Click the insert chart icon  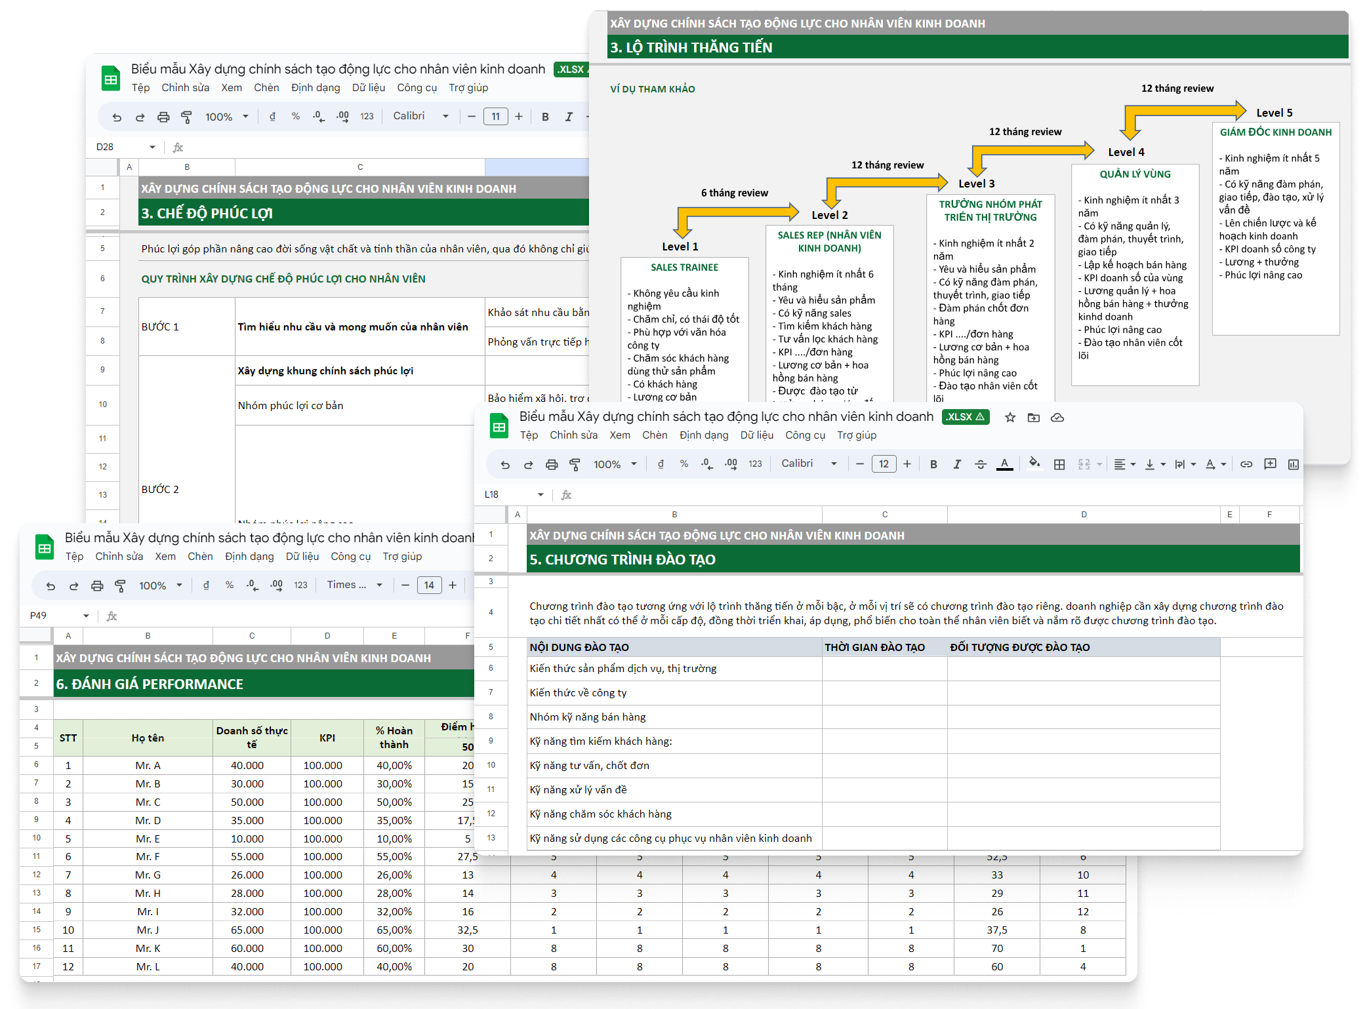(x=1293, y=464)
